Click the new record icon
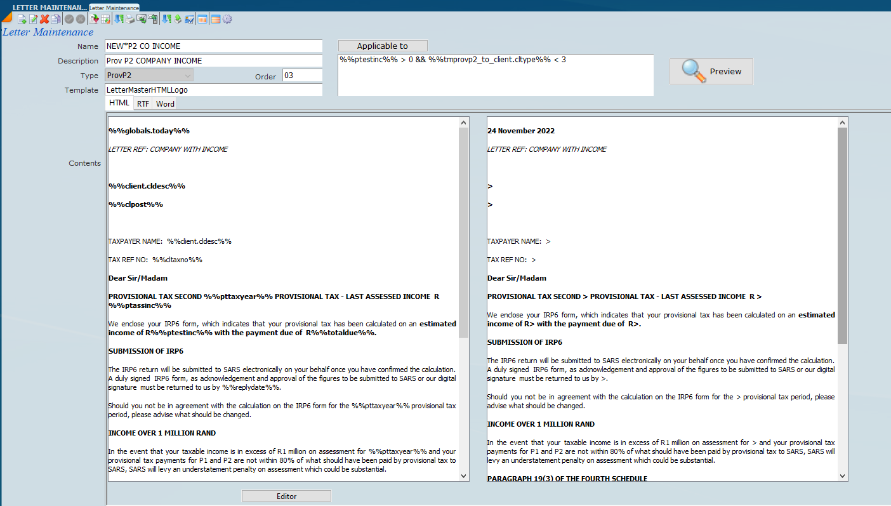891x506 pixels. (22, 19)
